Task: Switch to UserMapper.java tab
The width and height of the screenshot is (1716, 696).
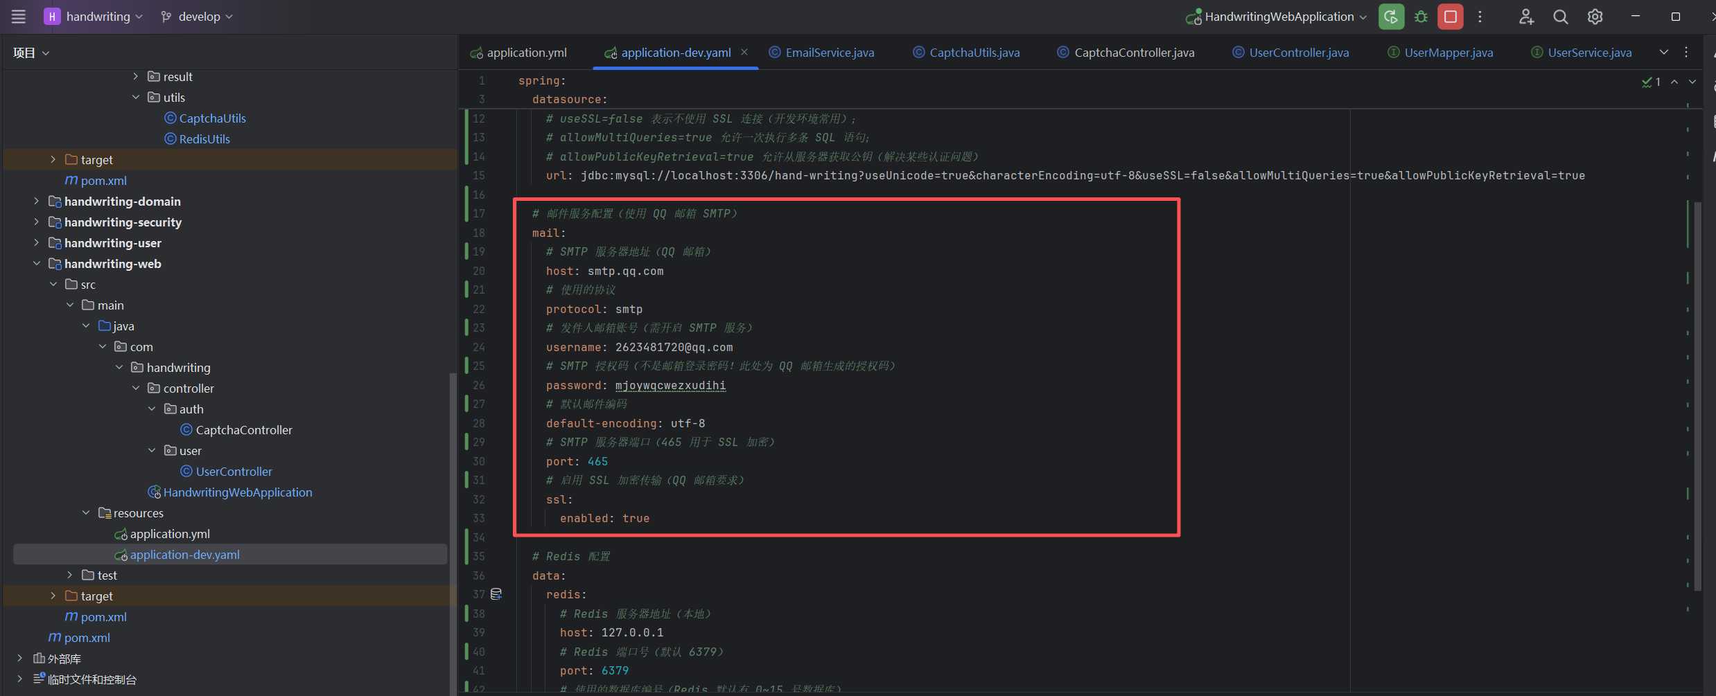Action: click(1441, 53)
